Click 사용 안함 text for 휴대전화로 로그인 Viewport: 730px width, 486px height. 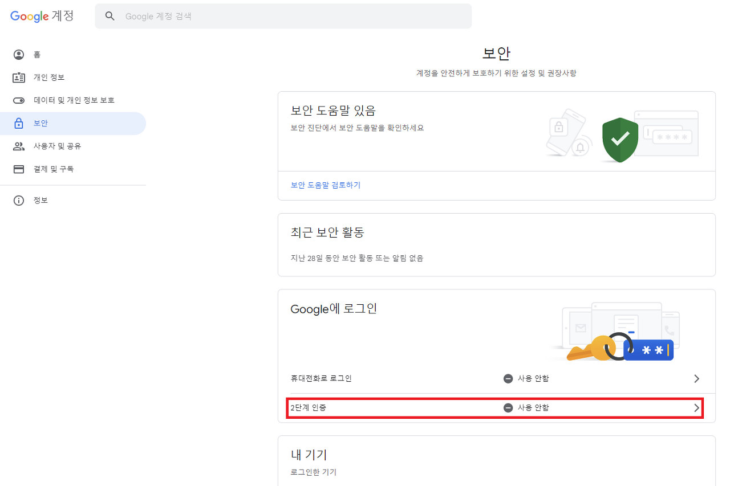coord(533,378)
